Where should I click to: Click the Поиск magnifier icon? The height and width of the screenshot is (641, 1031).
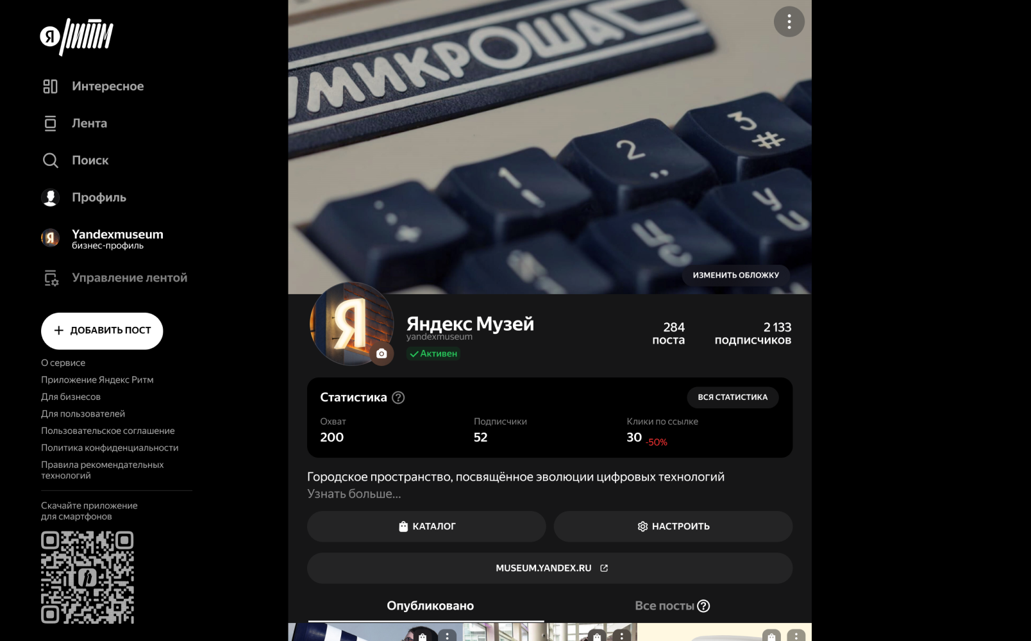pos(50,160)
